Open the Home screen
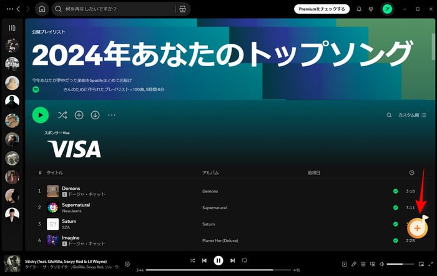This screenshot has width=437, height=276. pos(42,9)
